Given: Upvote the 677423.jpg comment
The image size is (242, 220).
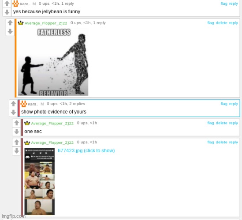Looking at the screenshot, I should (17, 142).
